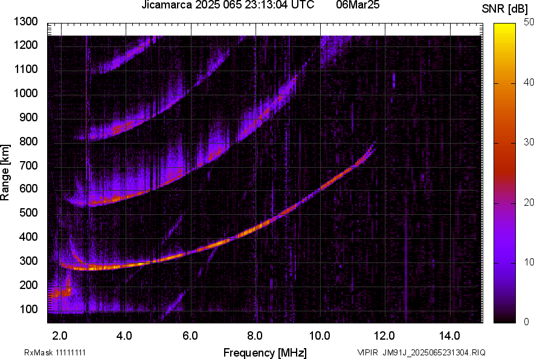Viewport: 534px width, 359px height.
Task: Click the 50 tick label on the colorbar
Action: (529, 22)
